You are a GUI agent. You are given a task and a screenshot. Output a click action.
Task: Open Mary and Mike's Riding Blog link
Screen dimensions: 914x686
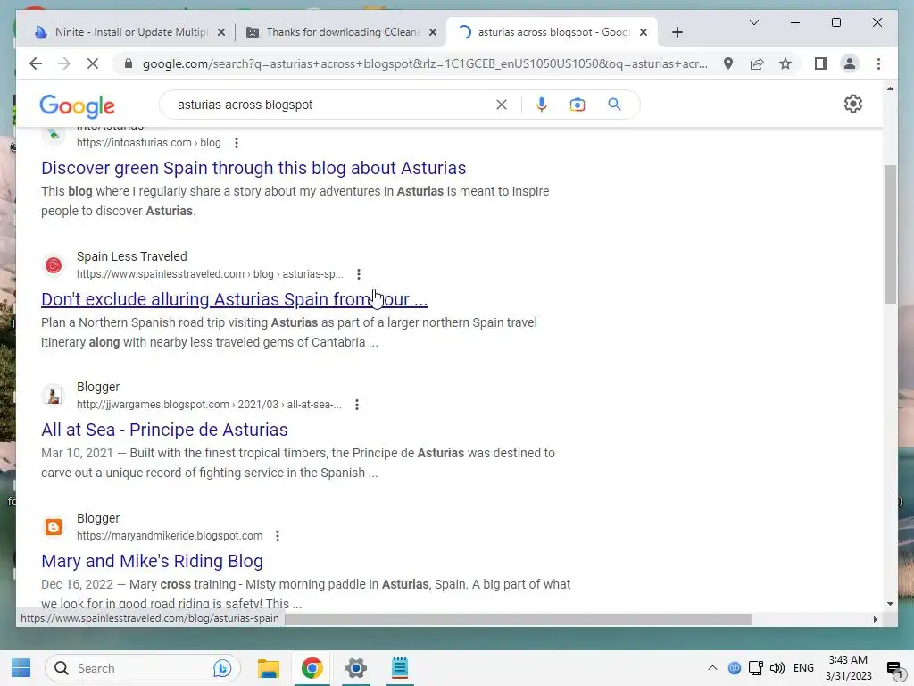point(152,561)
